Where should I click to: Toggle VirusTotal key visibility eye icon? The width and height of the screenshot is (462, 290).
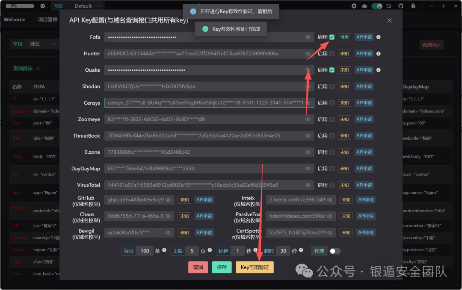[308, 185]
